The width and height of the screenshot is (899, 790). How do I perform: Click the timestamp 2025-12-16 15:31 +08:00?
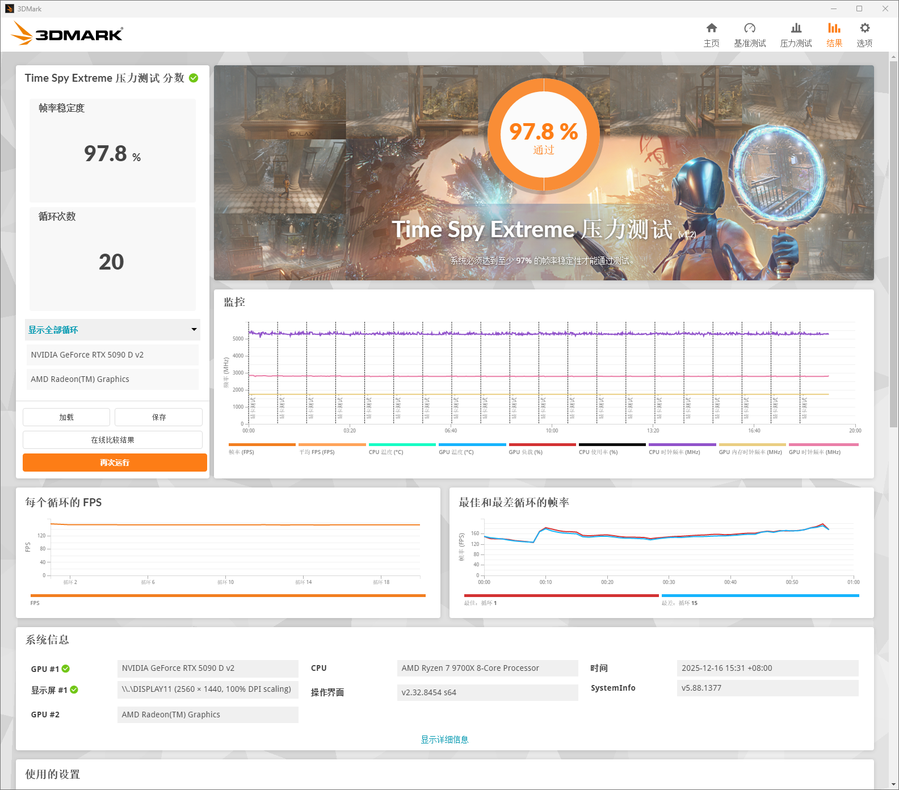pyautogui.click(x=767, y=668)
